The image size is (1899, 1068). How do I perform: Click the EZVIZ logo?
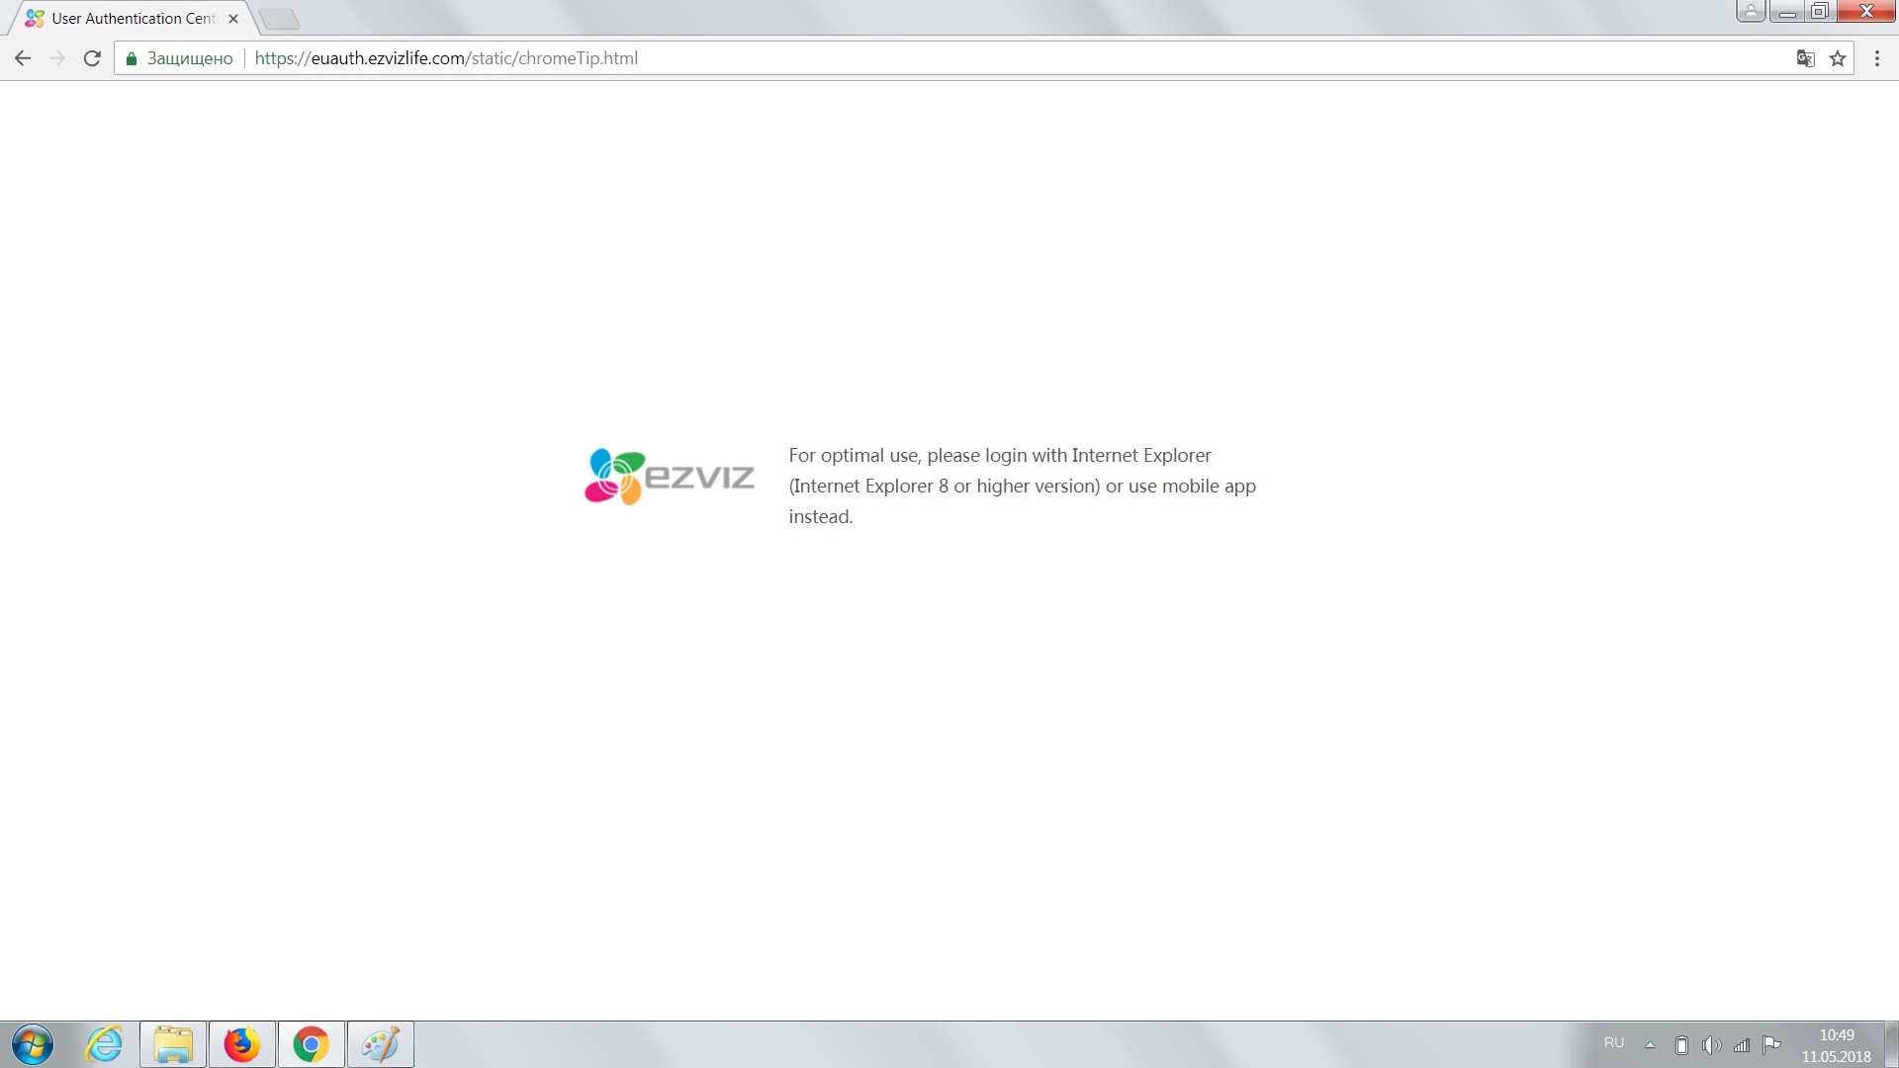pos(670,477)
